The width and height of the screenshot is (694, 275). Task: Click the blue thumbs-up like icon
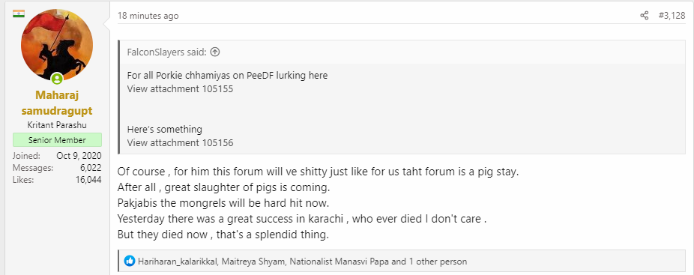(129, 262)
